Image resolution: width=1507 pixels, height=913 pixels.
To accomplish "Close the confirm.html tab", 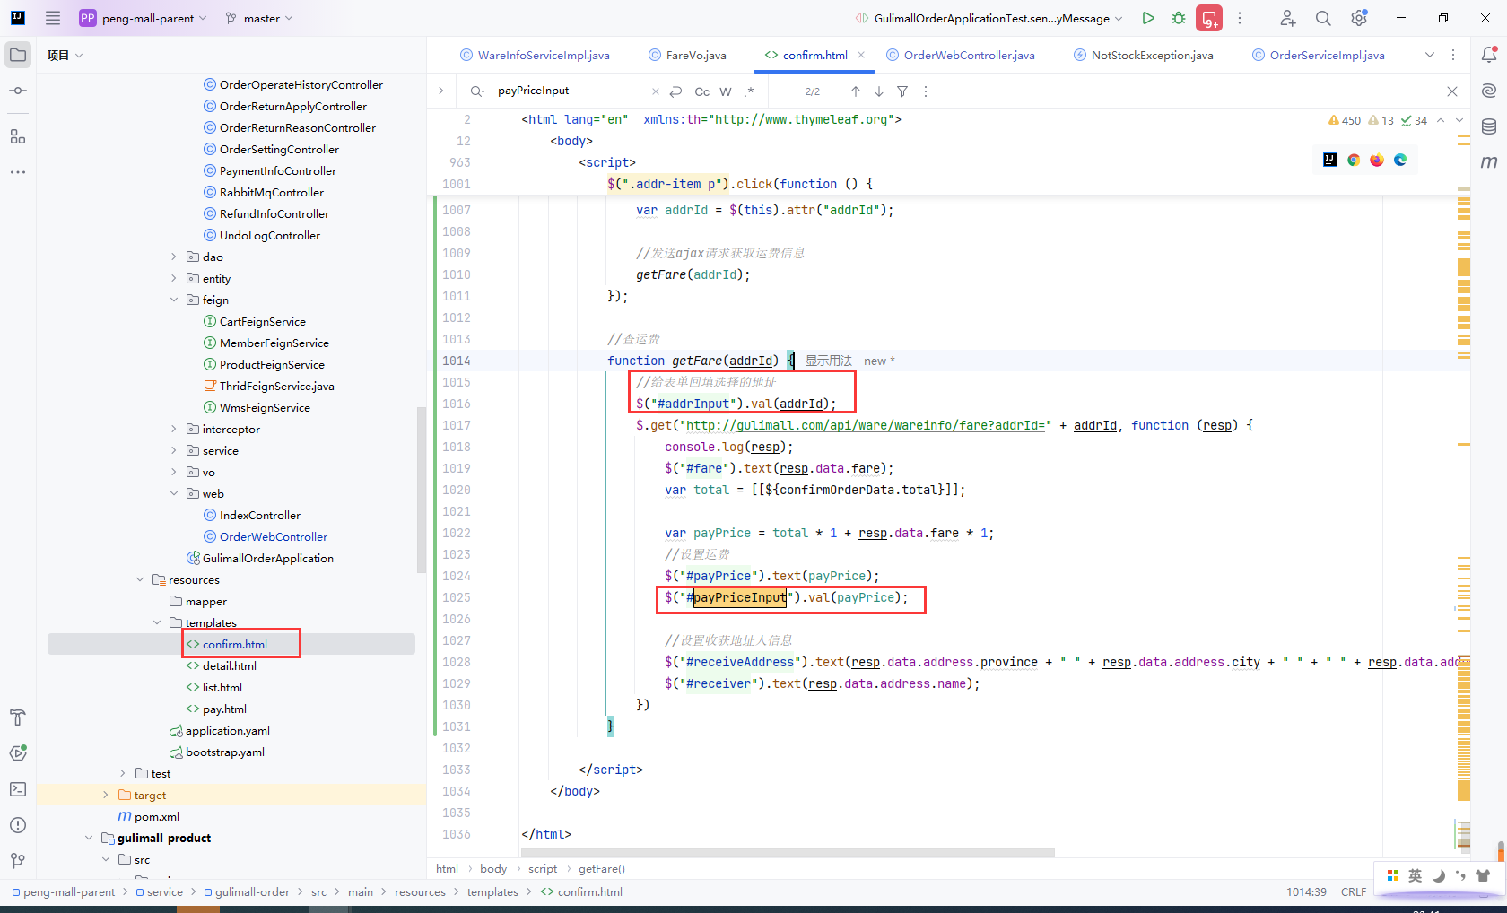I will [861, 55].
